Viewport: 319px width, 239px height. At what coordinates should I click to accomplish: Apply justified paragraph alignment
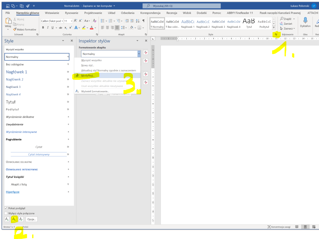(117, 27)
